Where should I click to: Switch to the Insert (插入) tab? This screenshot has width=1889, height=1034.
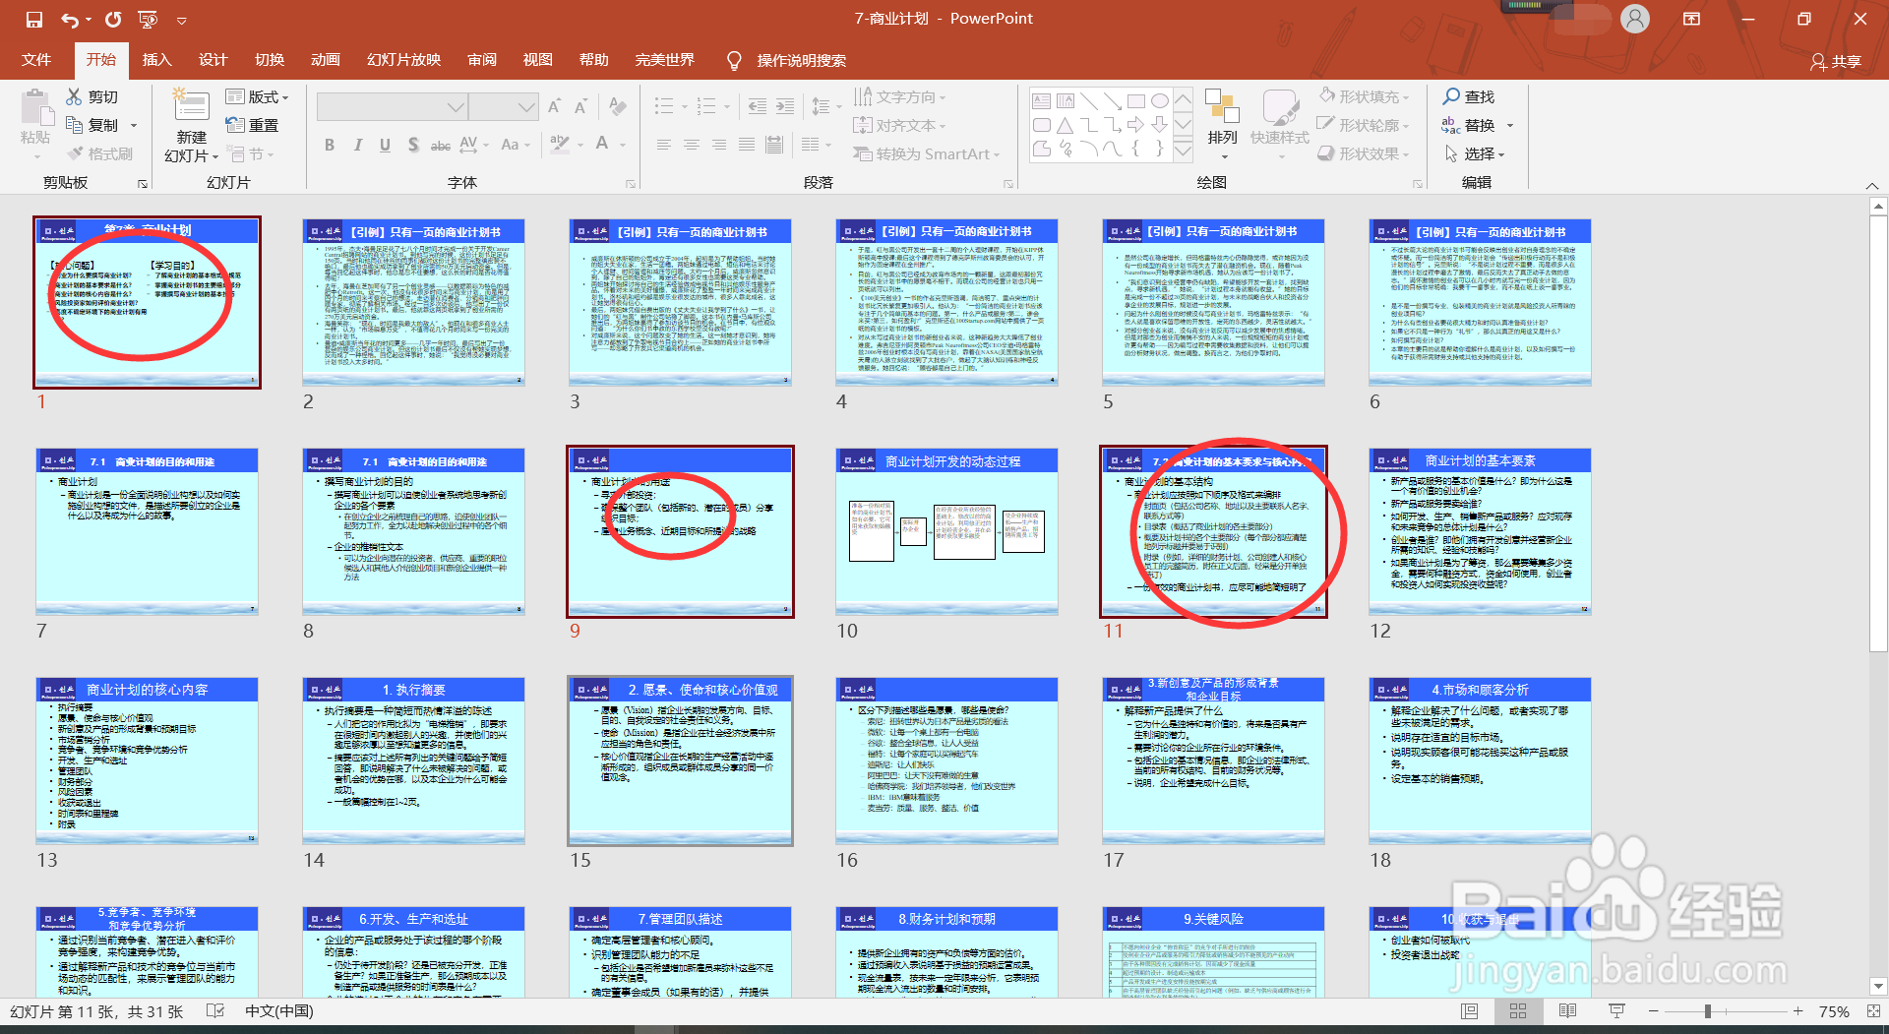(156, 60)
